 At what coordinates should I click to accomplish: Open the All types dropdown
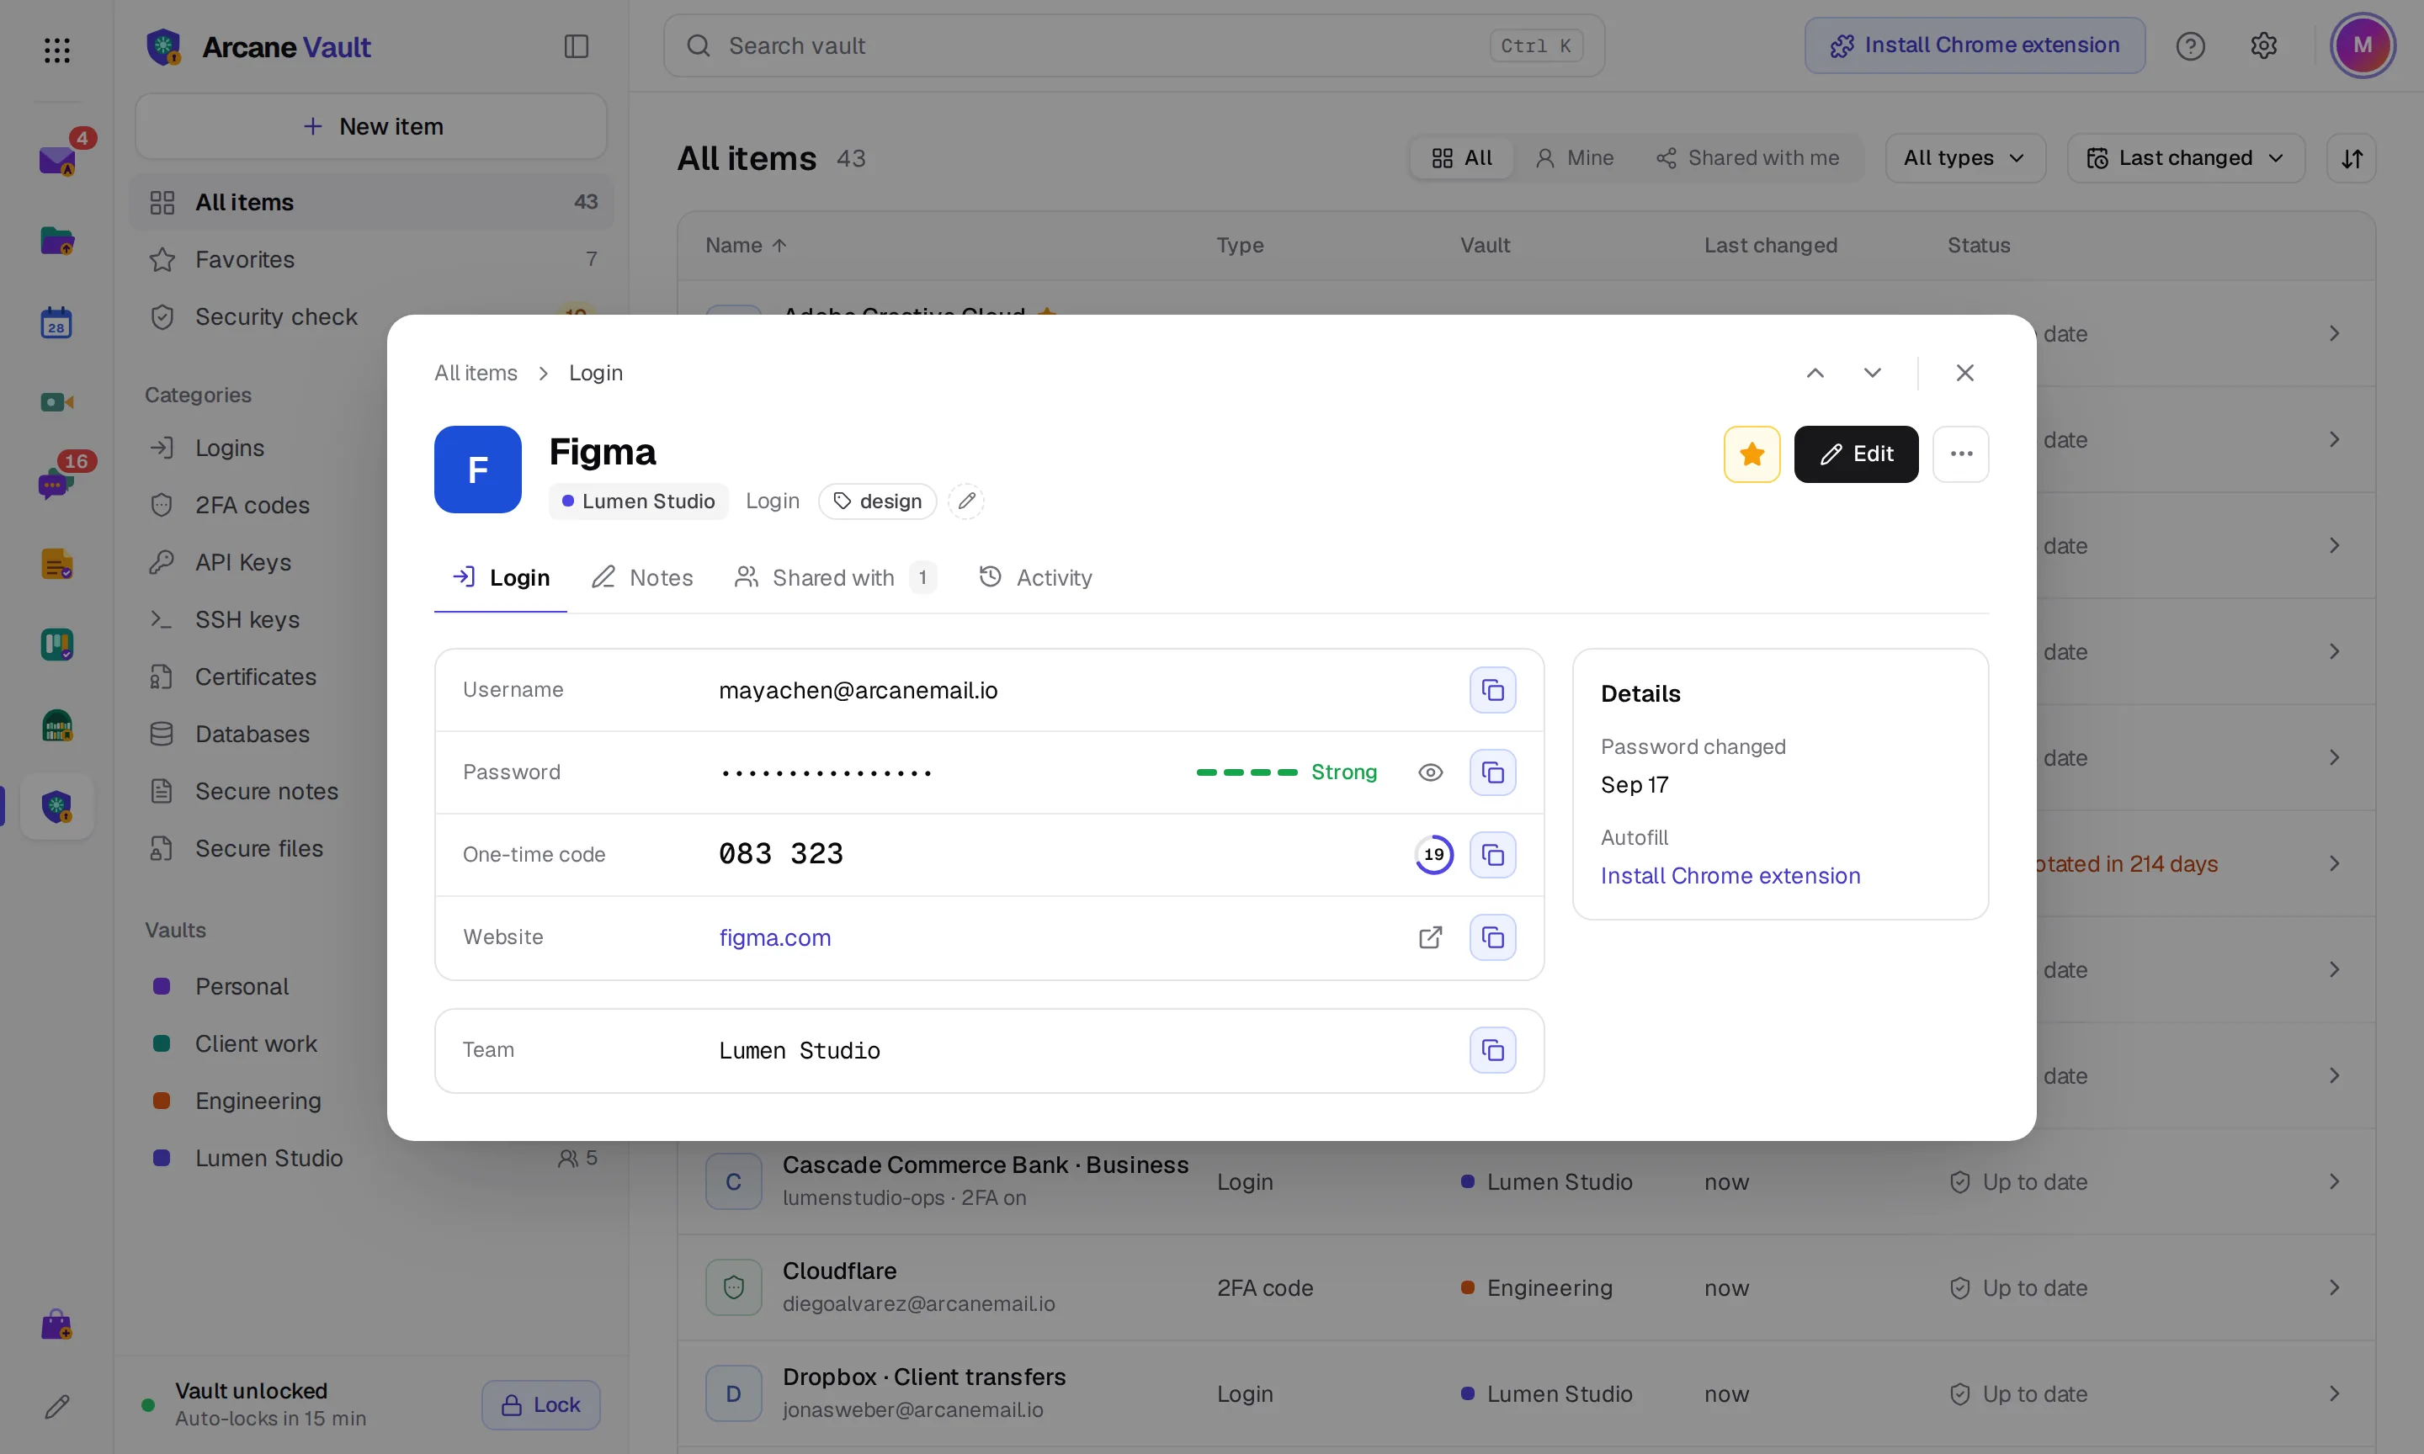1964,157
